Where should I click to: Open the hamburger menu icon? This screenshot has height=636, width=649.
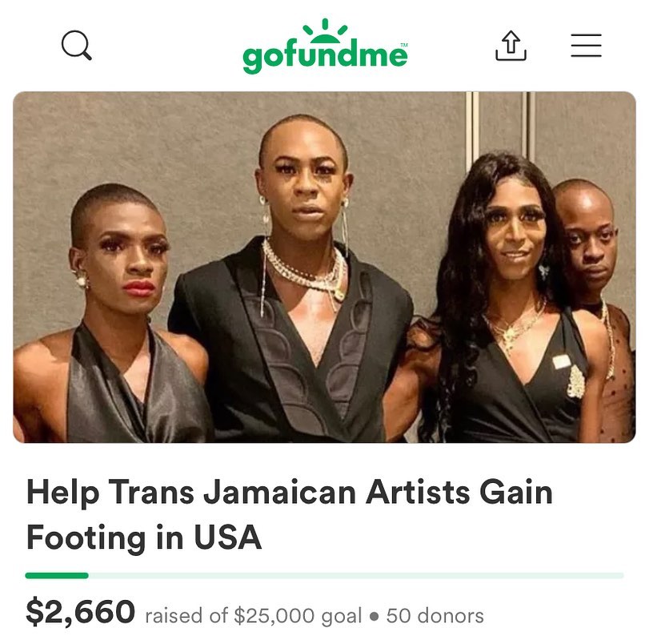(586, 45)
